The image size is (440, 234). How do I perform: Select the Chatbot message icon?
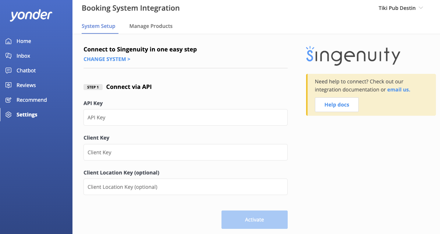click(9, 71)
